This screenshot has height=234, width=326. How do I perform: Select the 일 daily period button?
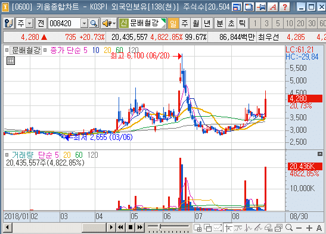[x=173, y=23]
